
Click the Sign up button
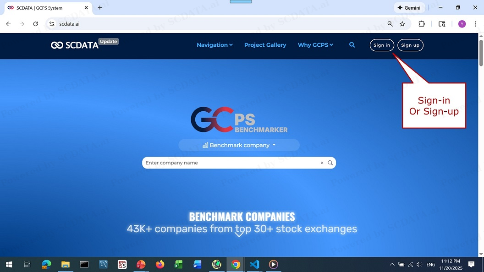(410, 45)
